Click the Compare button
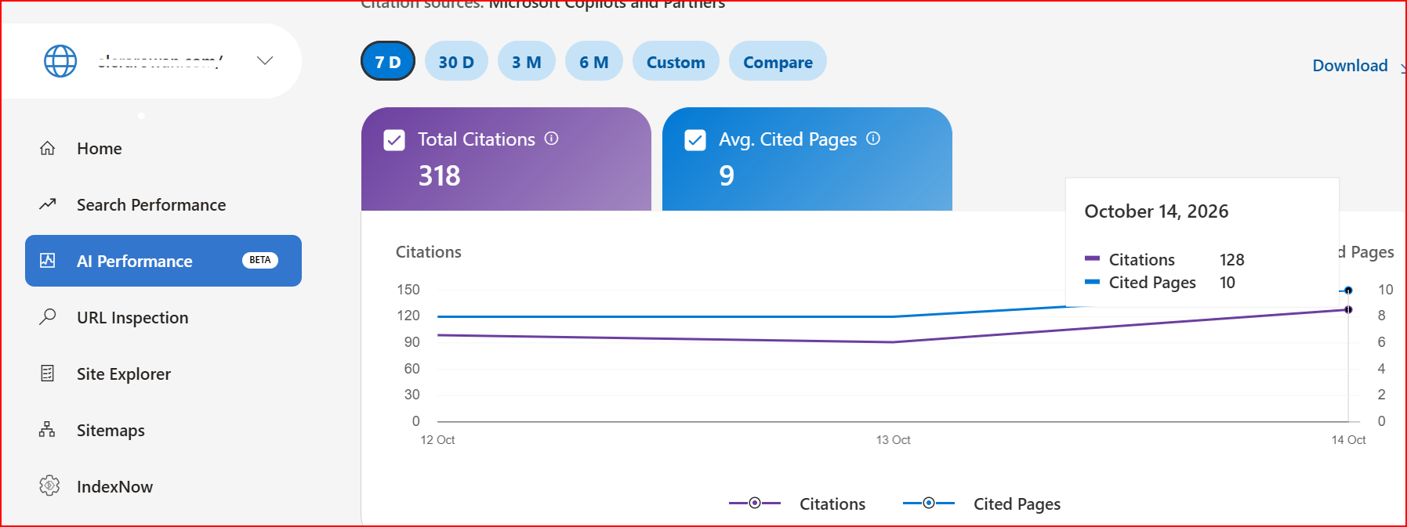 (778, 61)
